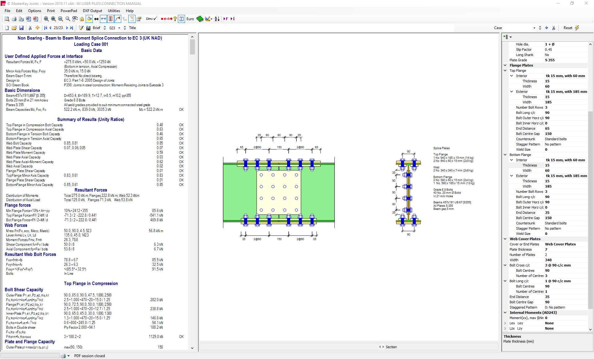Go to last joint record arrow
The height and width of the screenshot is (359, 594).
[x=71, y=28]
